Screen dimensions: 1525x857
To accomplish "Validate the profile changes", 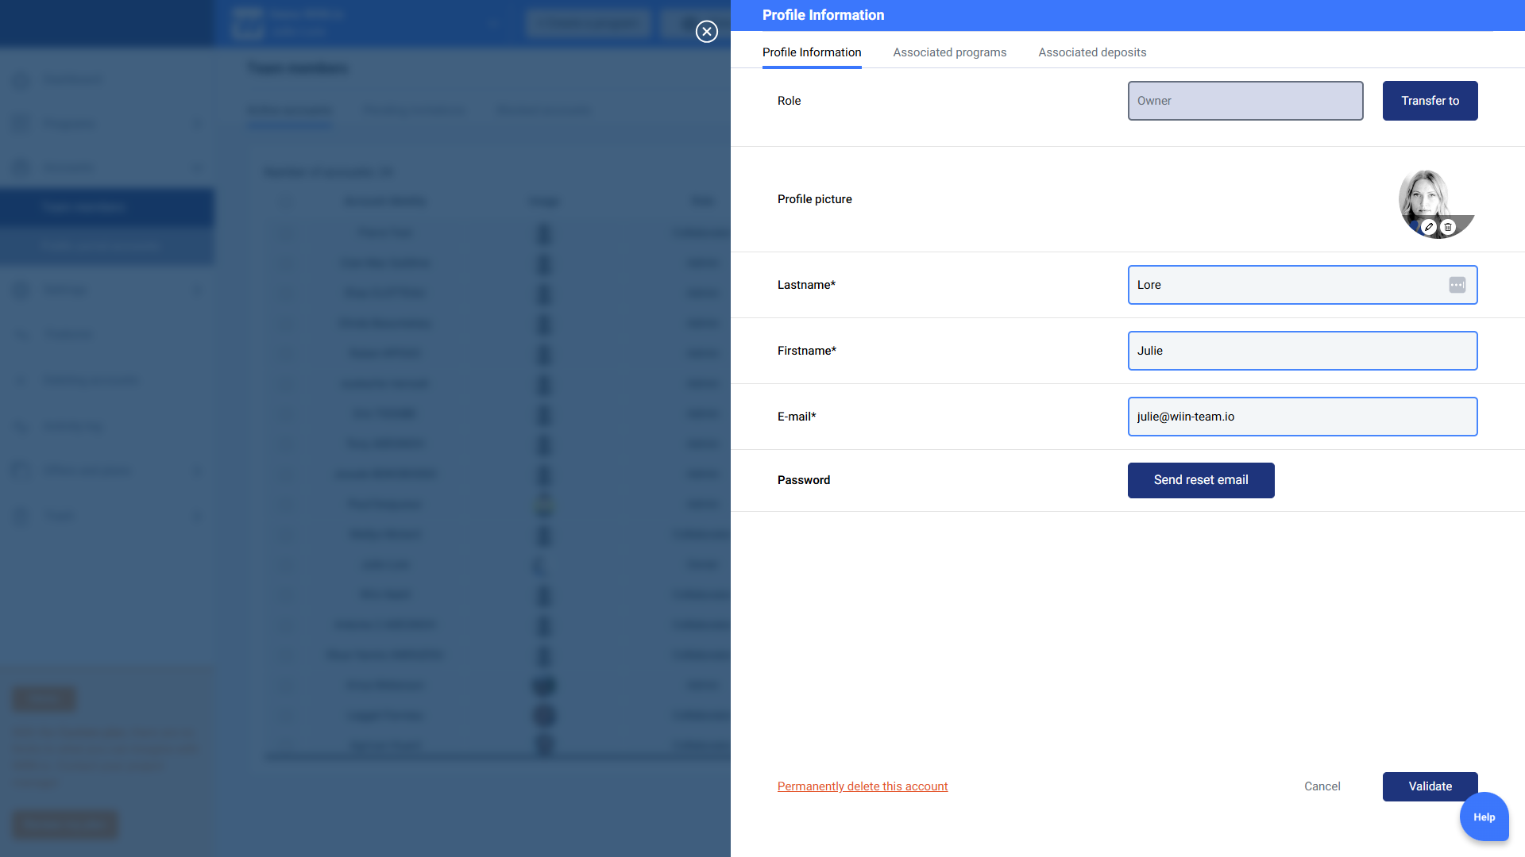I will pos(1430,786).
